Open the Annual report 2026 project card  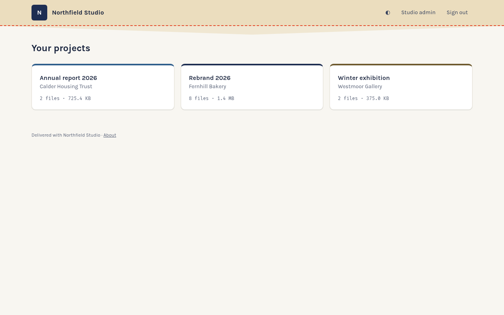tap(103, 87)
